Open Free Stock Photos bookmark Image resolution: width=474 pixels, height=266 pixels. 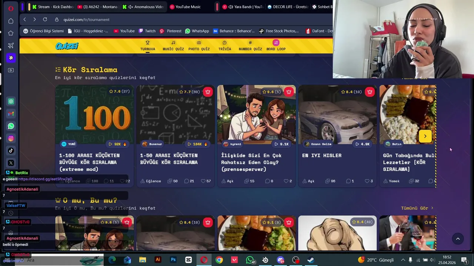click(279, 31)
